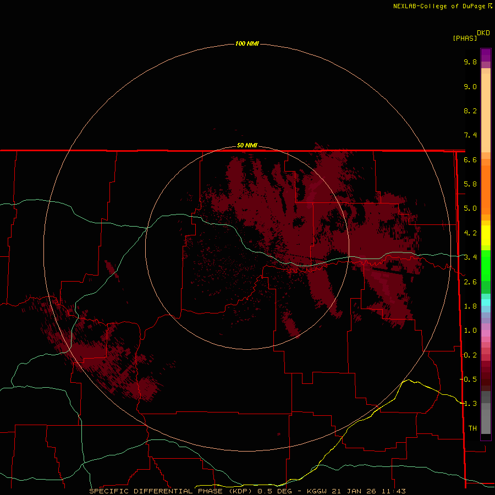
Task: Click the yellow segment of the color bar
Action: [486, 235]
